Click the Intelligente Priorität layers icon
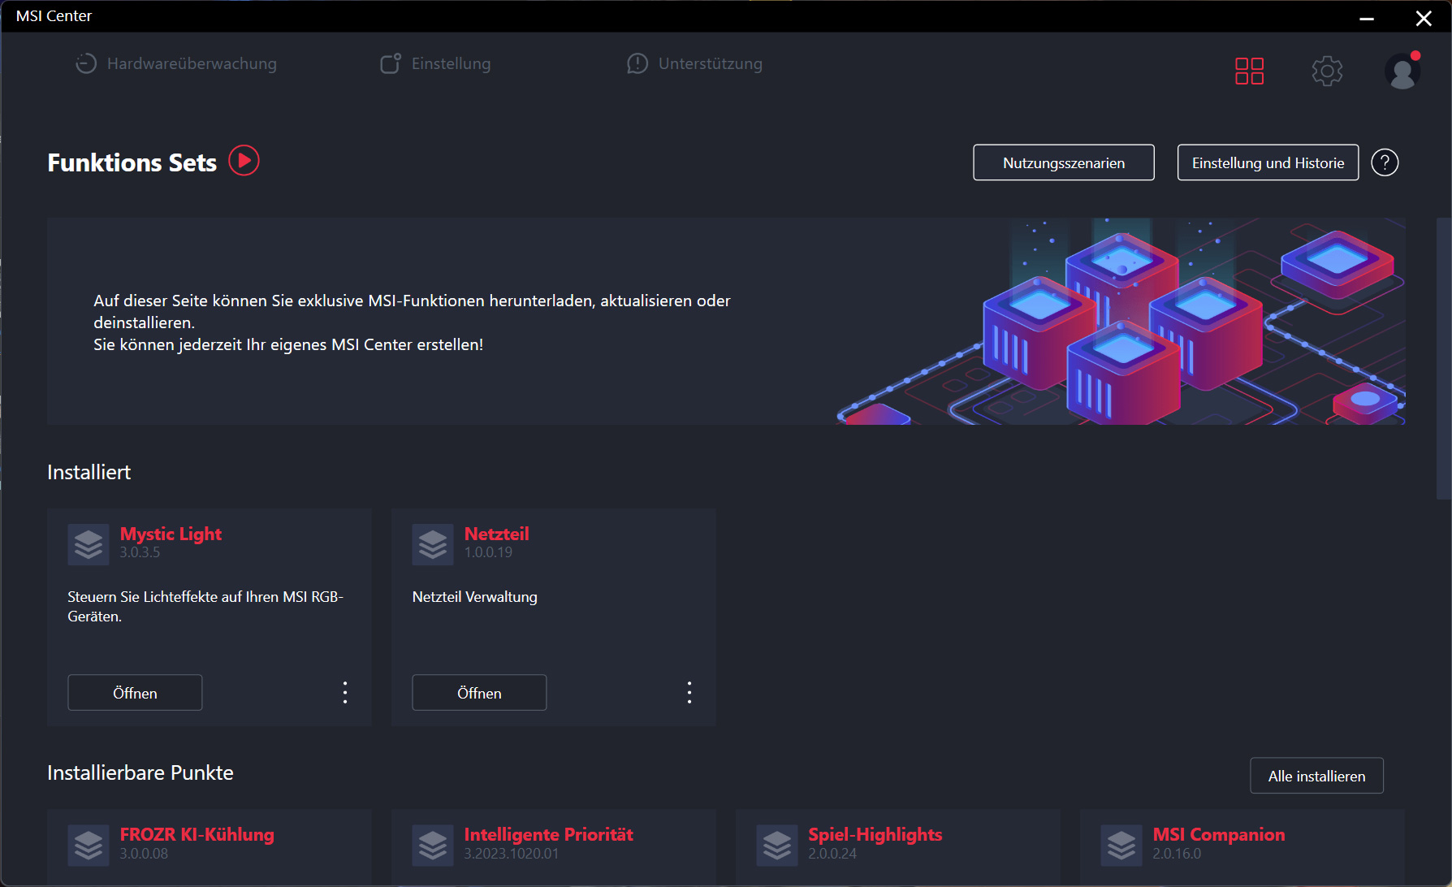The height and width of the screenshot is (887, 1452). [x=433, y=845]
